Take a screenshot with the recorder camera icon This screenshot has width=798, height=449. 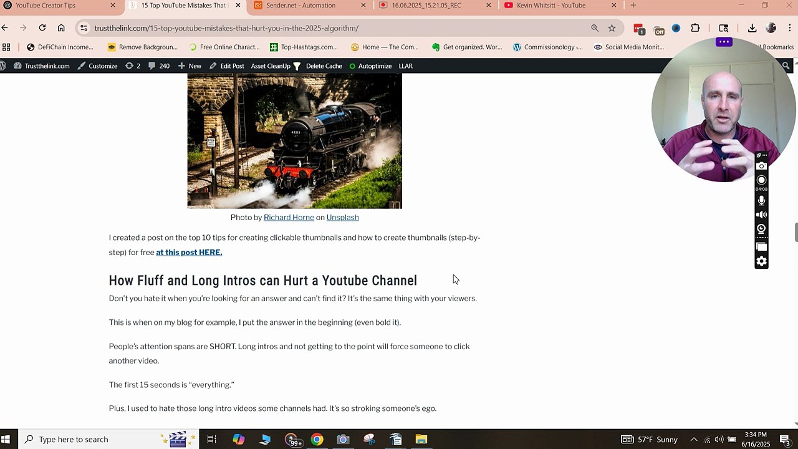coord(761,167)
